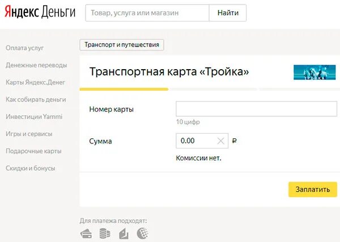Open Игры и сервисы section

tap(29, 134)
